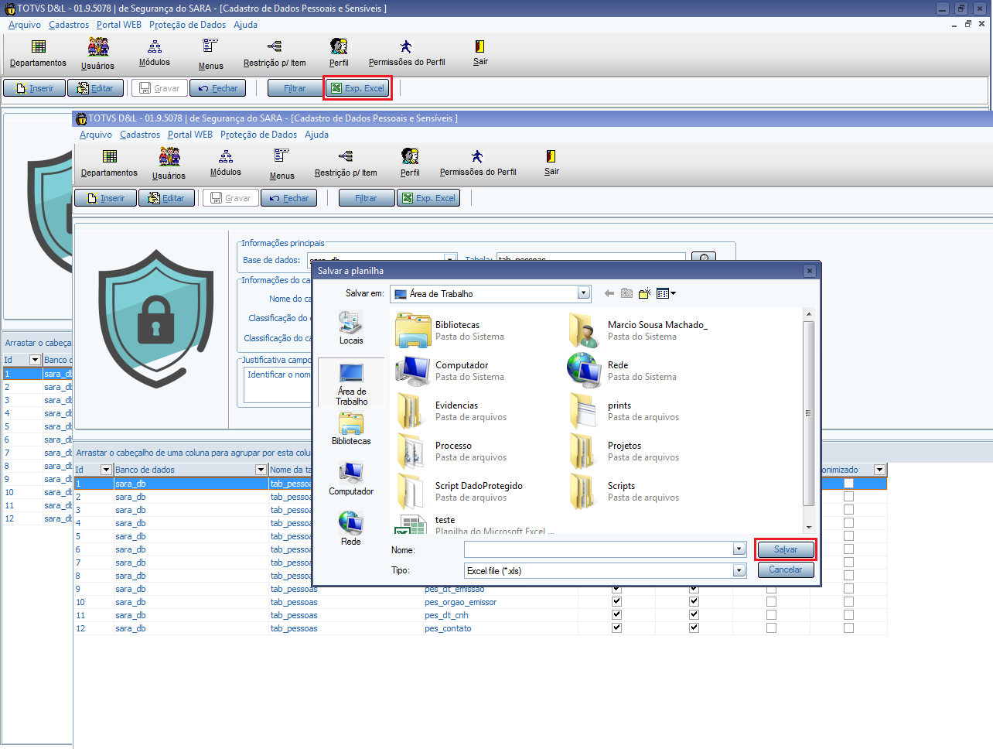Open the Anonimizado column filter dropdown
Image resolution: width=993 pixels, height=749 pixels.
(879, 470)
